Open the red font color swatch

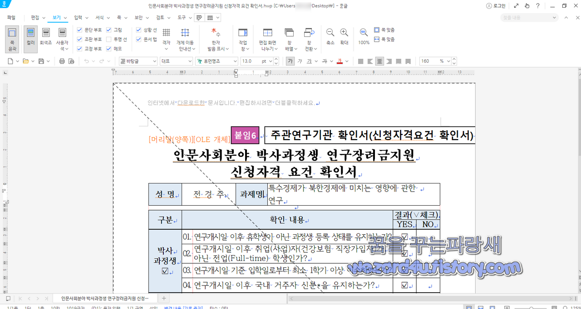coord(340,61)
